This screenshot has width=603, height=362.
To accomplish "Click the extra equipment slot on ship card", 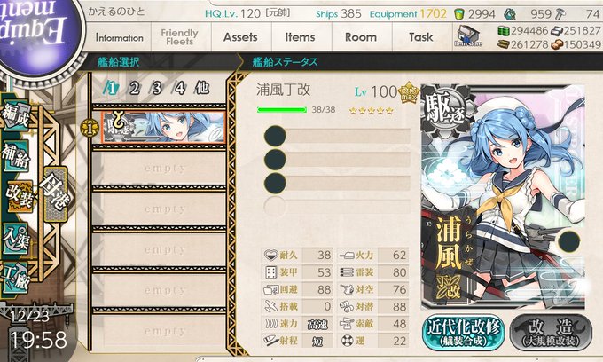I will coord(568,241).
